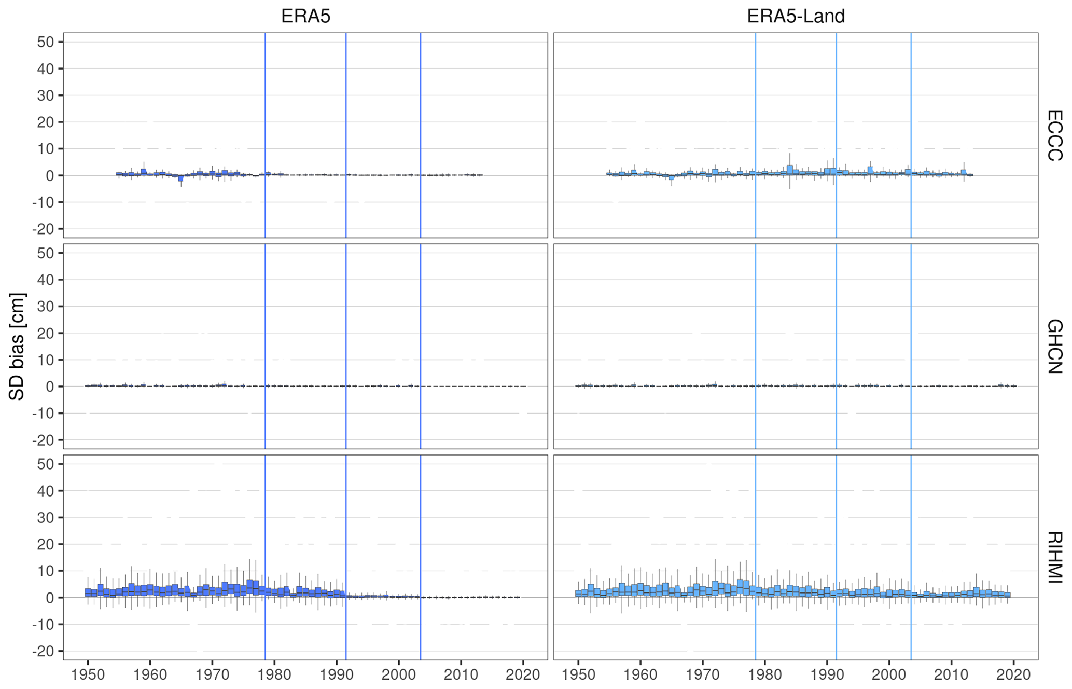Image resolution: width=1072 pixels, height=689 pixels.
Task: Click the 1990 tick label under ERA5 column
Action: click(337, 675)
